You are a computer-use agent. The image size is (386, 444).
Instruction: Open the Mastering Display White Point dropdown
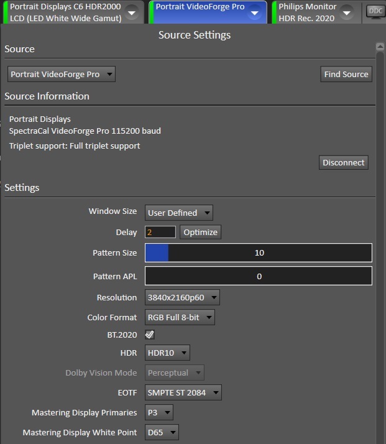click(162, 432)
